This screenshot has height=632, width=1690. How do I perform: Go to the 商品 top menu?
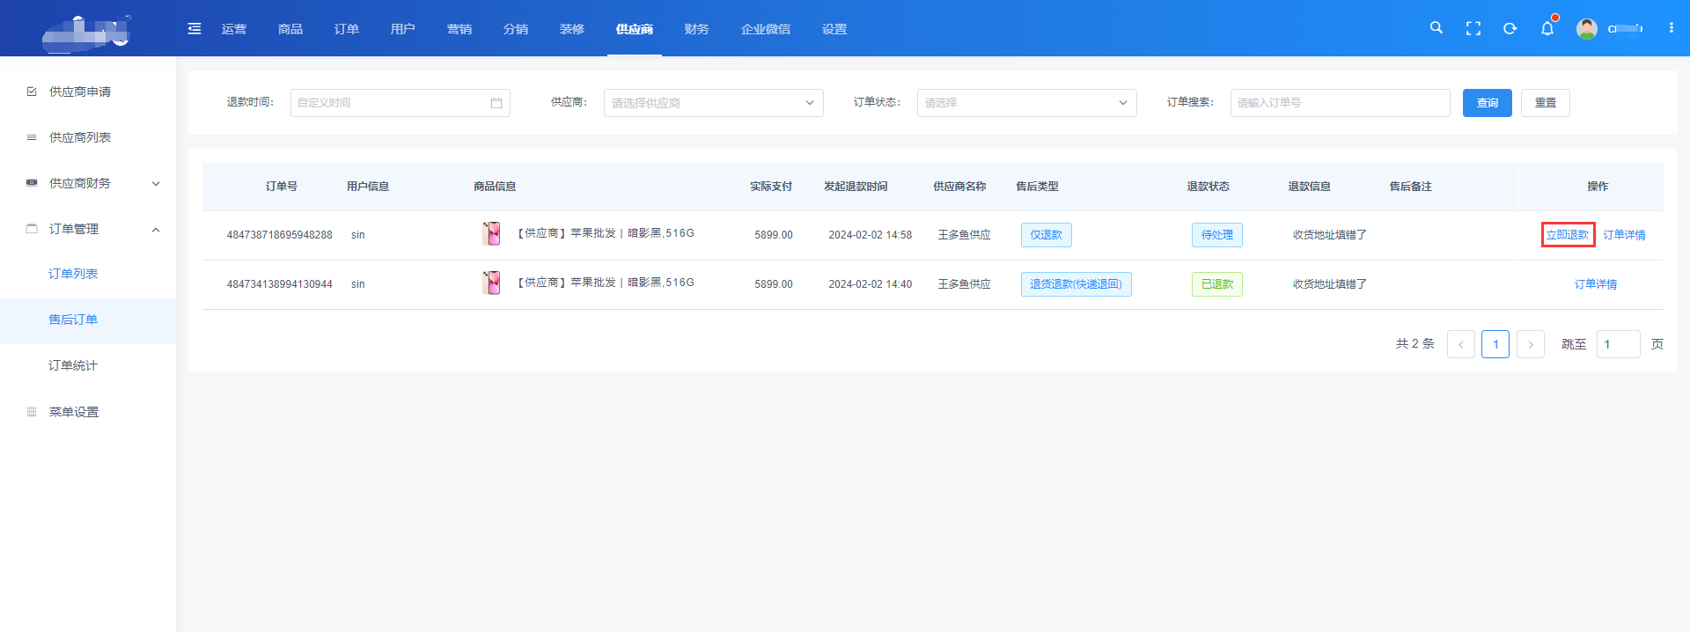click(x=290, y=29)
